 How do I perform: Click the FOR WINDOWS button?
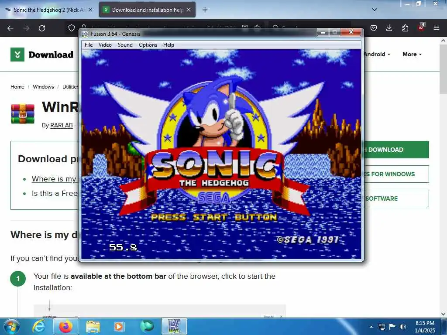[x=396, y=174]
